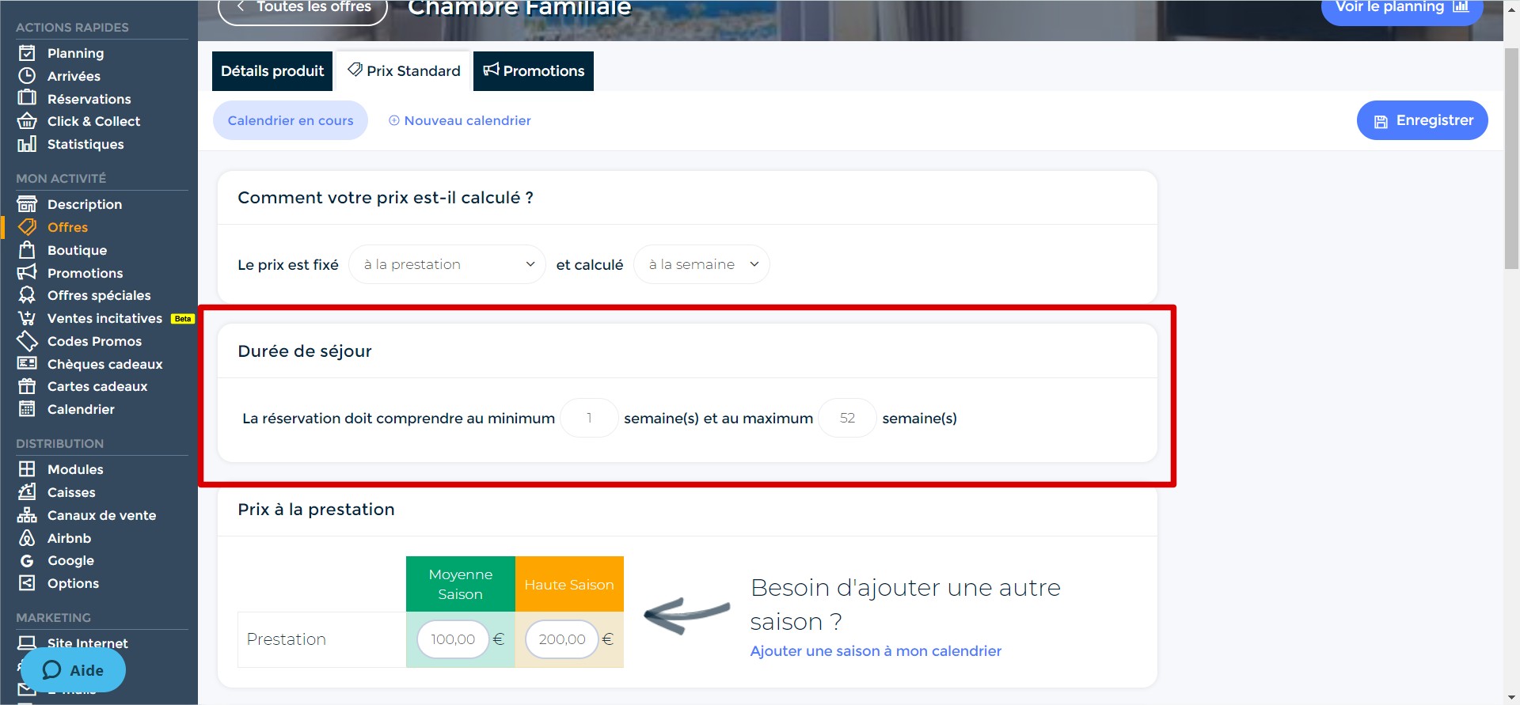This screenshot has height=705, width=1520.
Task: Click the Haute Saison orange header
Action: point(569,584)
